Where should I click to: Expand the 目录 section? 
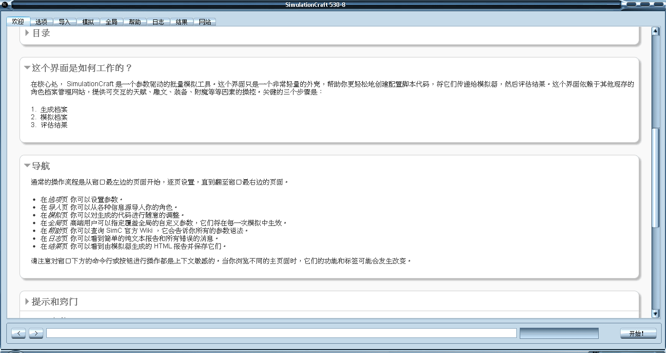pos(27,33)
